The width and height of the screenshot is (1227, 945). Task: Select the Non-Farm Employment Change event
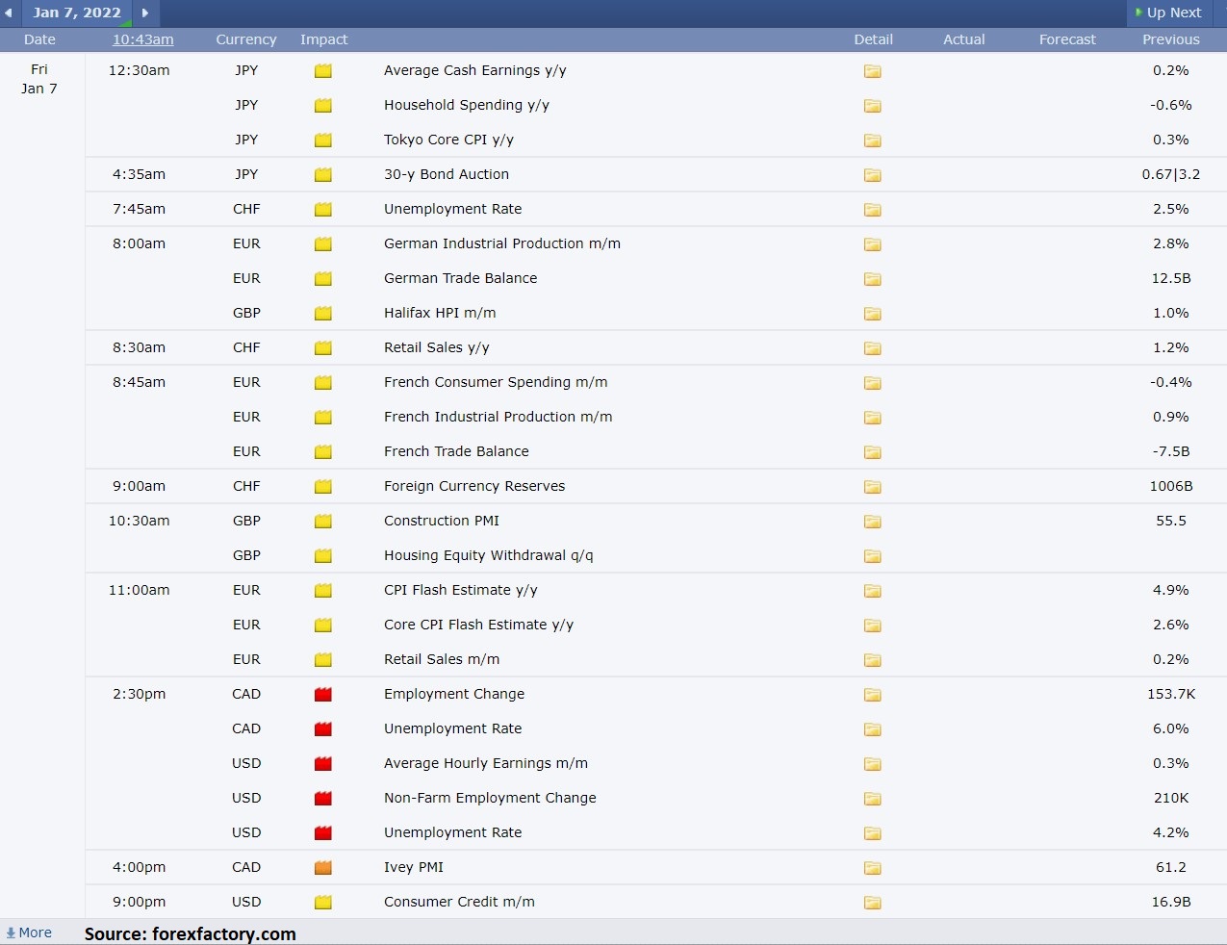click(490, 798)
